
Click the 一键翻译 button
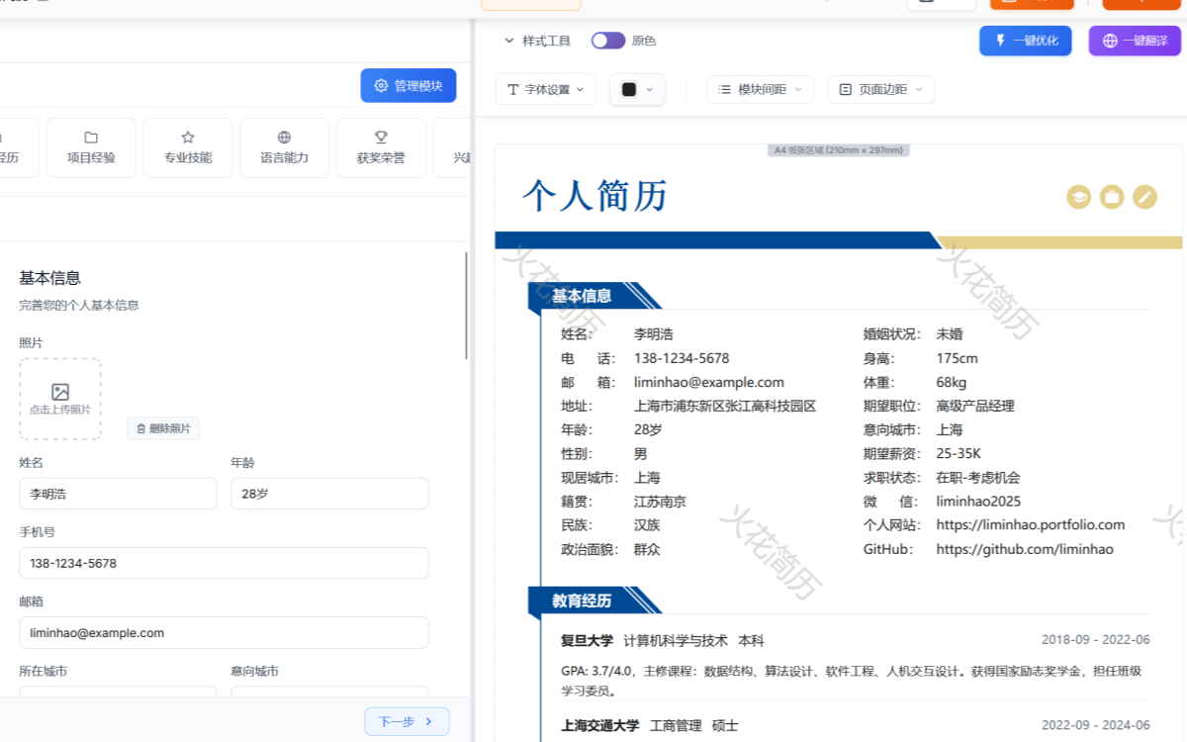click(x=1134, y=41)
